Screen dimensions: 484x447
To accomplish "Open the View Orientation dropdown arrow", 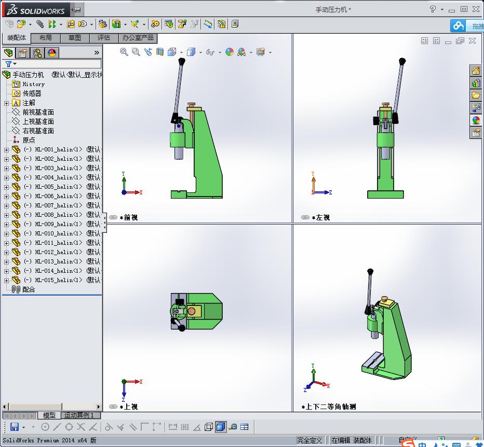I will coord(181,52).
